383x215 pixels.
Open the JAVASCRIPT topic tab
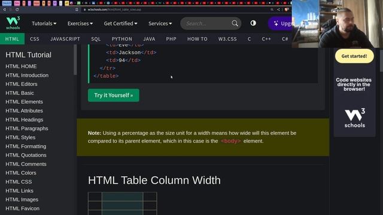(x=65, y=39)
